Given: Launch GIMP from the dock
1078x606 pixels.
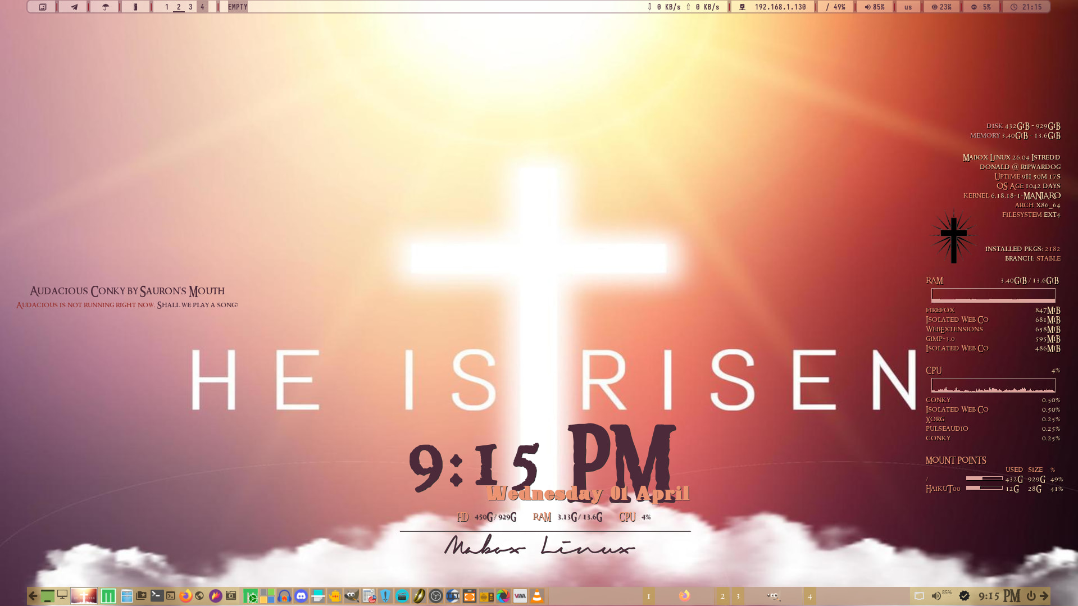Looking at the screenshot, I should click(352, 596).
